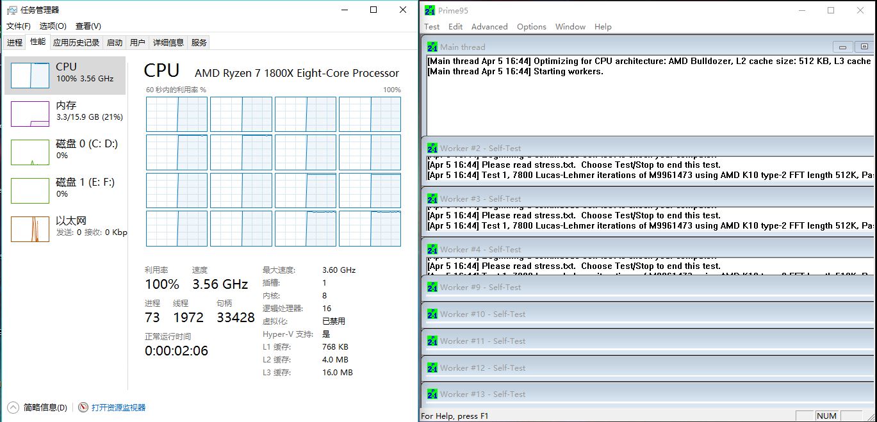
Task: Click the Worker #2 - Self-Test title bar
Action: pos(648,148)
